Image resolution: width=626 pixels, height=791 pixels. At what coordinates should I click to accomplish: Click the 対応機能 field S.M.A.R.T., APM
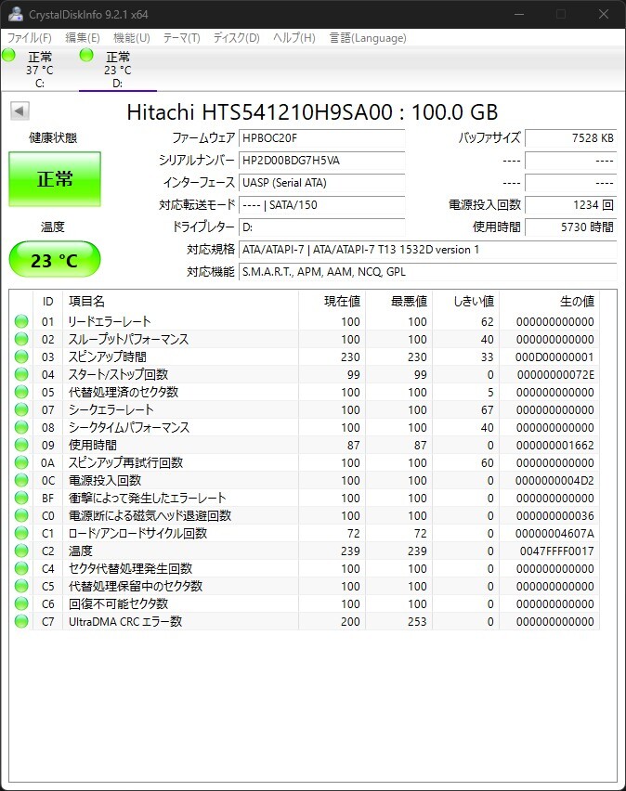tap(427, 271)
